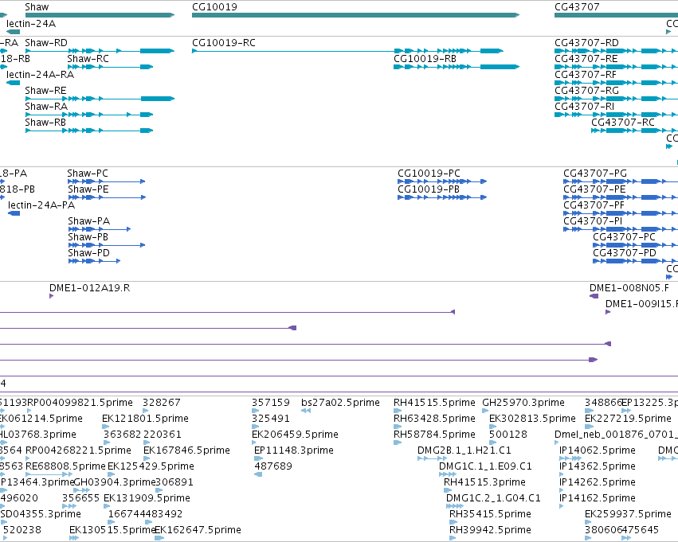Open the Shaw-RE transcript label

click(46, 91)
